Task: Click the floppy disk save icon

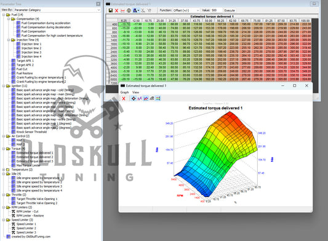Action: 110,10
